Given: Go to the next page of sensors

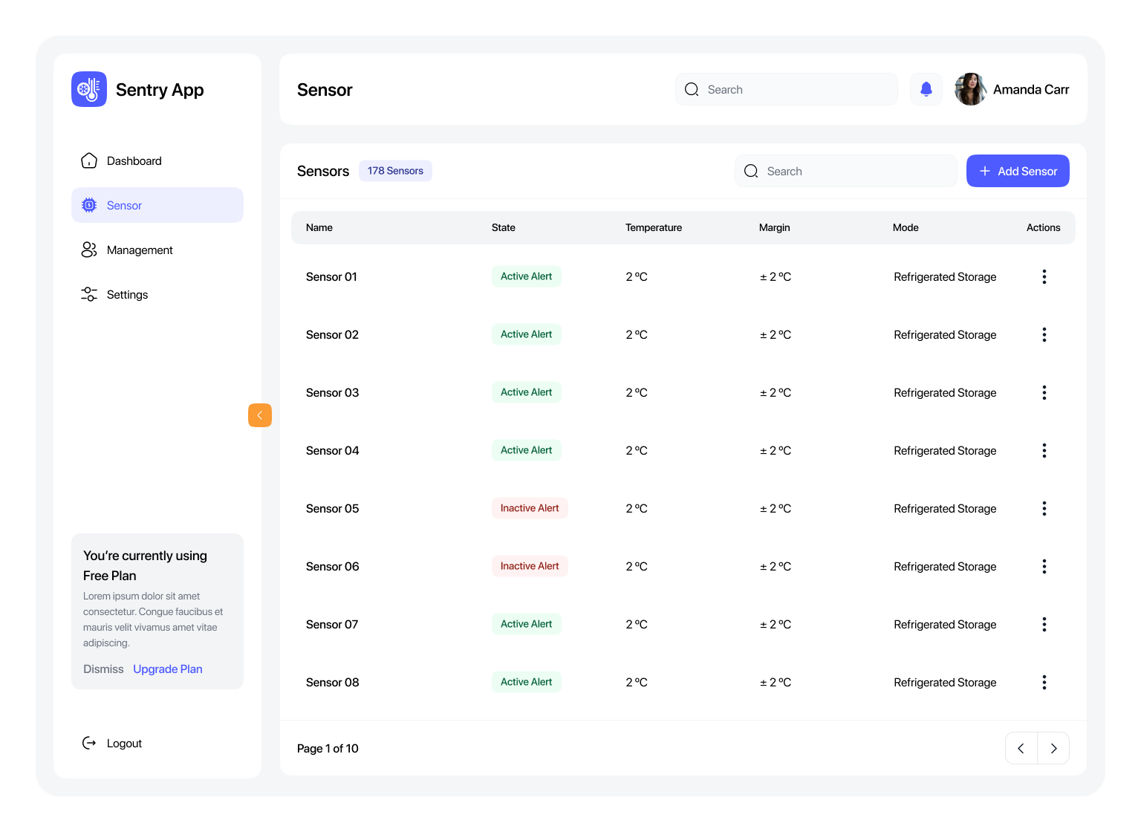Looking at the screenshot, I should coord(1053,748).
